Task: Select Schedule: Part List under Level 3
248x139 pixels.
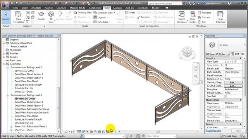Action: point(24,123)
